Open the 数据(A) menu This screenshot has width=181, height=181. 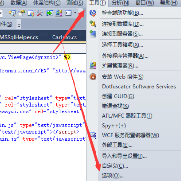(x=19, y=3)
